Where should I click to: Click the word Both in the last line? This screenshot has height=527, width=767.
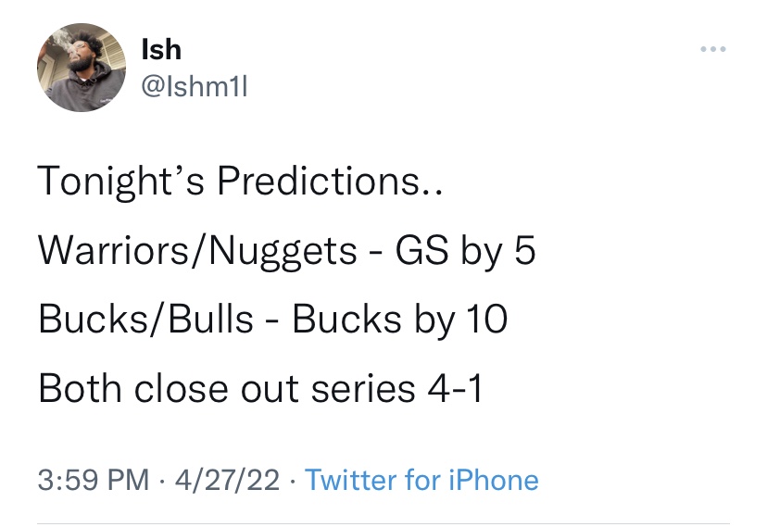pos(81,389)
